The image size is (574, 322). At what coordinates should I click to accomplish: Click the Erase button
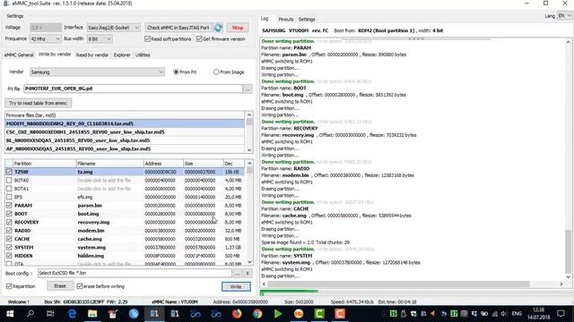tap(60, 286)
